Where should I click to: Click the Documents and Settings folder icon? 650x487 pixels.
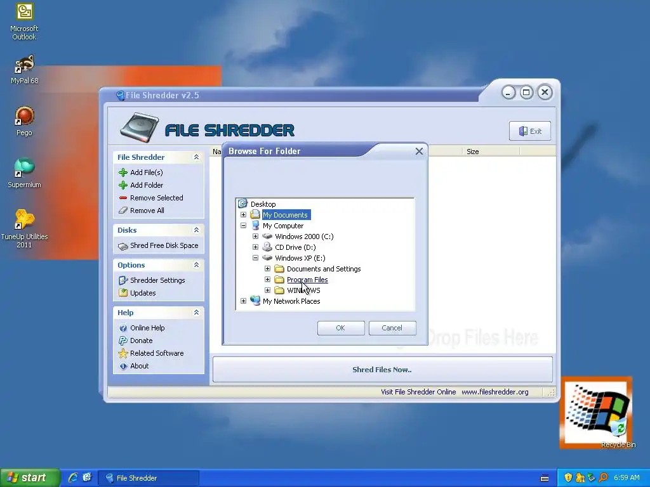click(279, 269)
